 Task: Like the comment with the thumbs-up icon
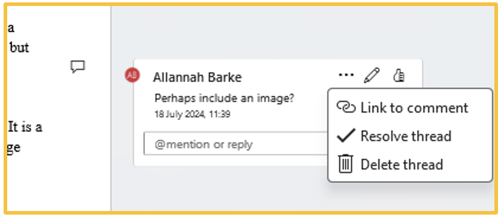pyautogui.click(x=399, y=76)
